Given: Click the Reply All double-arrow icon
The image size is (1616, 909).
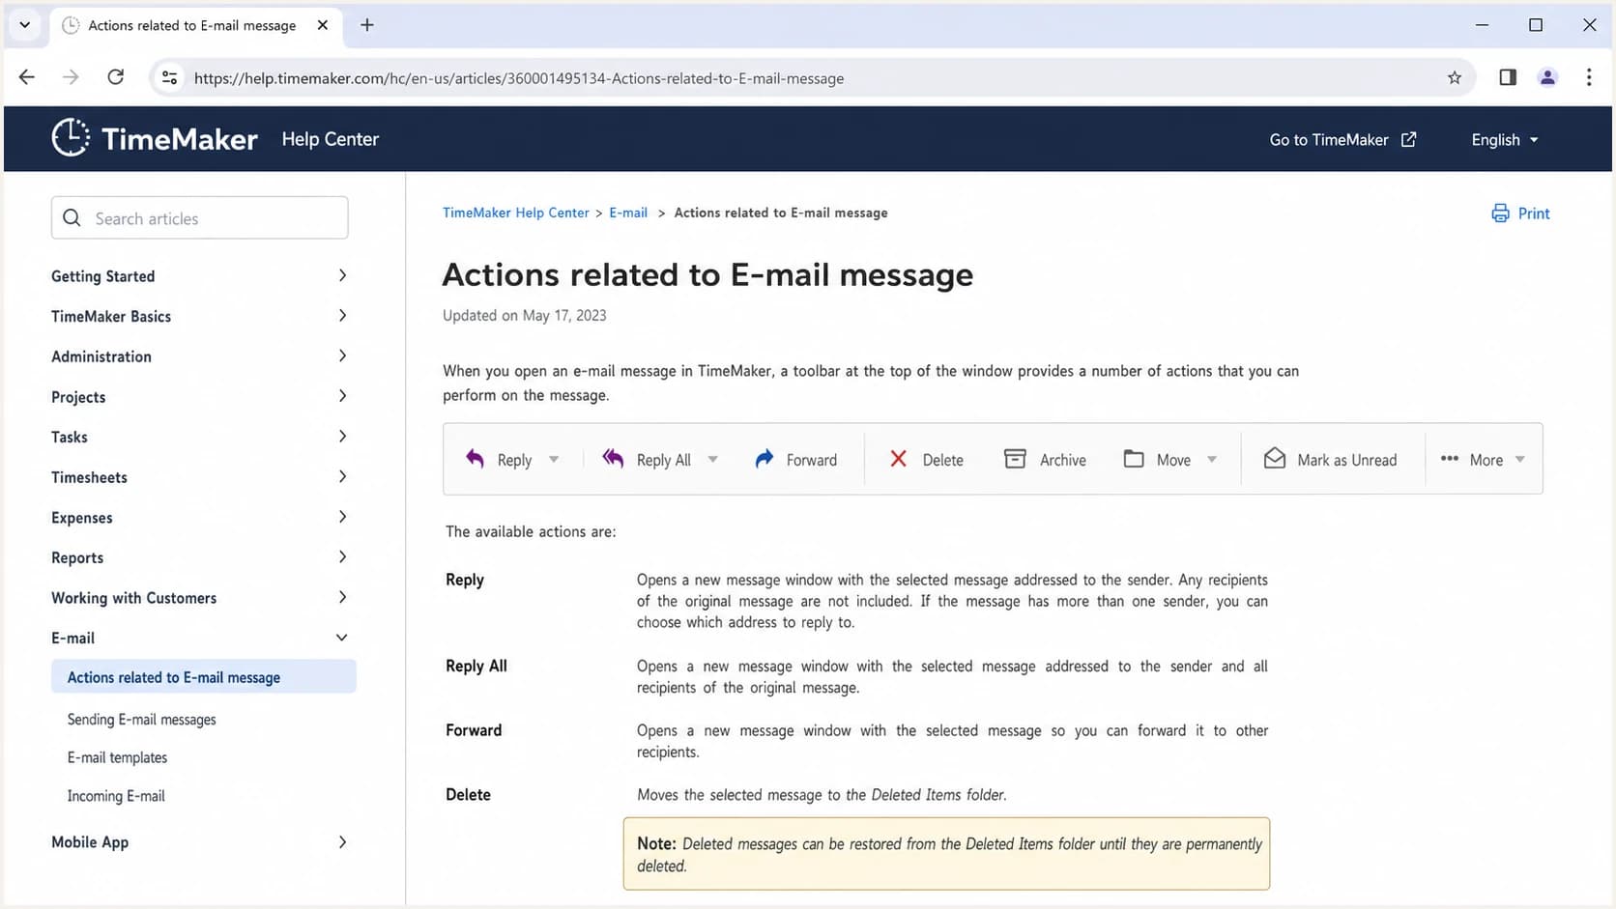Looking at the screenshot, I should pos(613,458).
